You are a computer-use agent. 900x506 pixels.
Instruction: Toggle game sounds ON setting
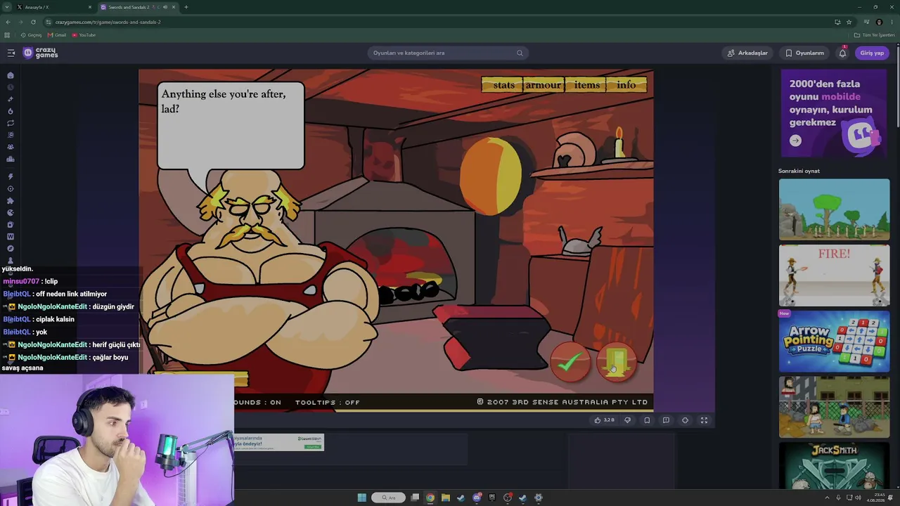[257, 402]
